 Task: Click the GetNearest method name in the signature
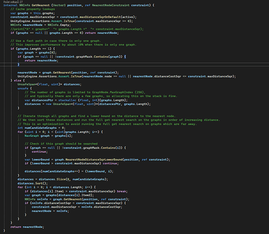point(40,5)
